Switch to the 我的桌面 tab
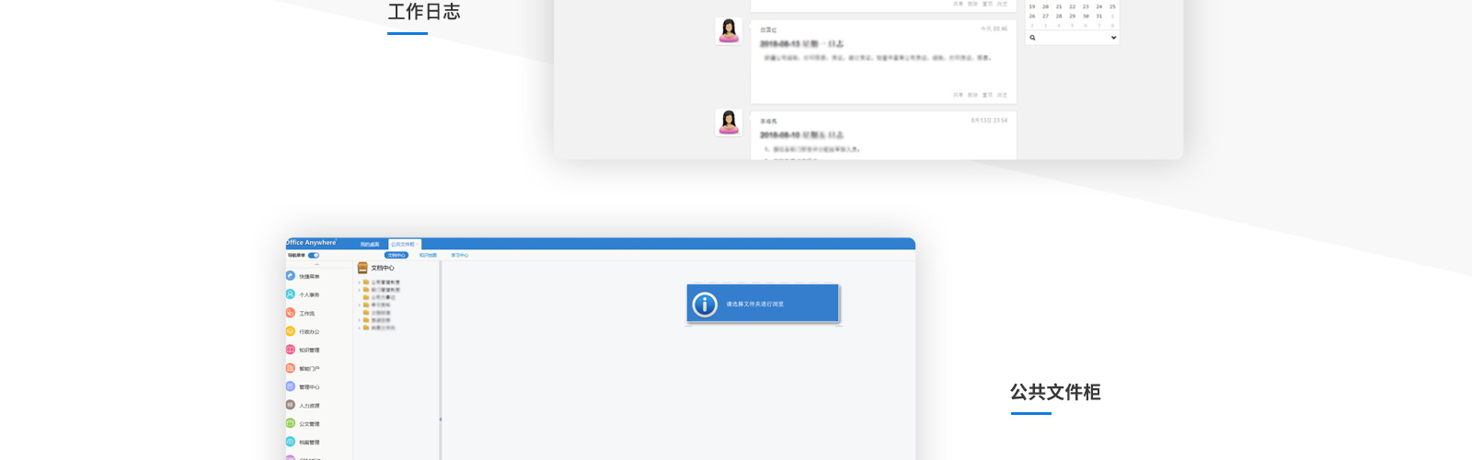Viewport: 1472px width, 460px height. pyautogui.click(x=370, y=244)
